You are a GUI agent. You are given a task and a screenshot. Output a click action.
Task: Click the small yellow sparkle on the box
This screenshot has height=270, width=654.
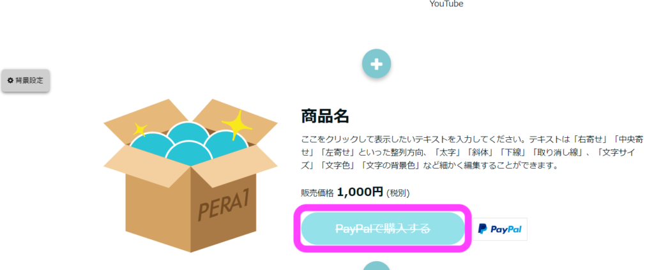(x=141, y=130)
